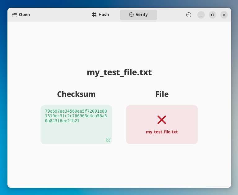Click the circled checkmark icon beside Verify

131,15
